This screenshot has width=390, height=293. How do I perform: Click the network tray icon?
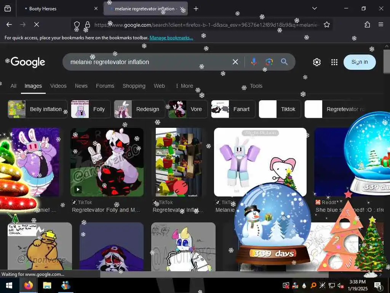click(332, 285)
